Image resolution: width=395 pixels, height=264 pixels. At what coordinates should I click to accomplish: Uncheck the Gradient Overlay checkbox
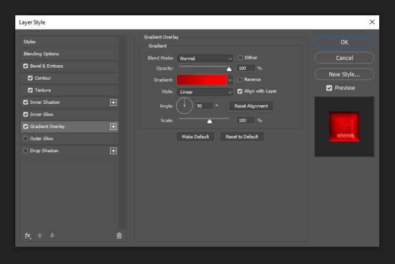pos(26,127)
